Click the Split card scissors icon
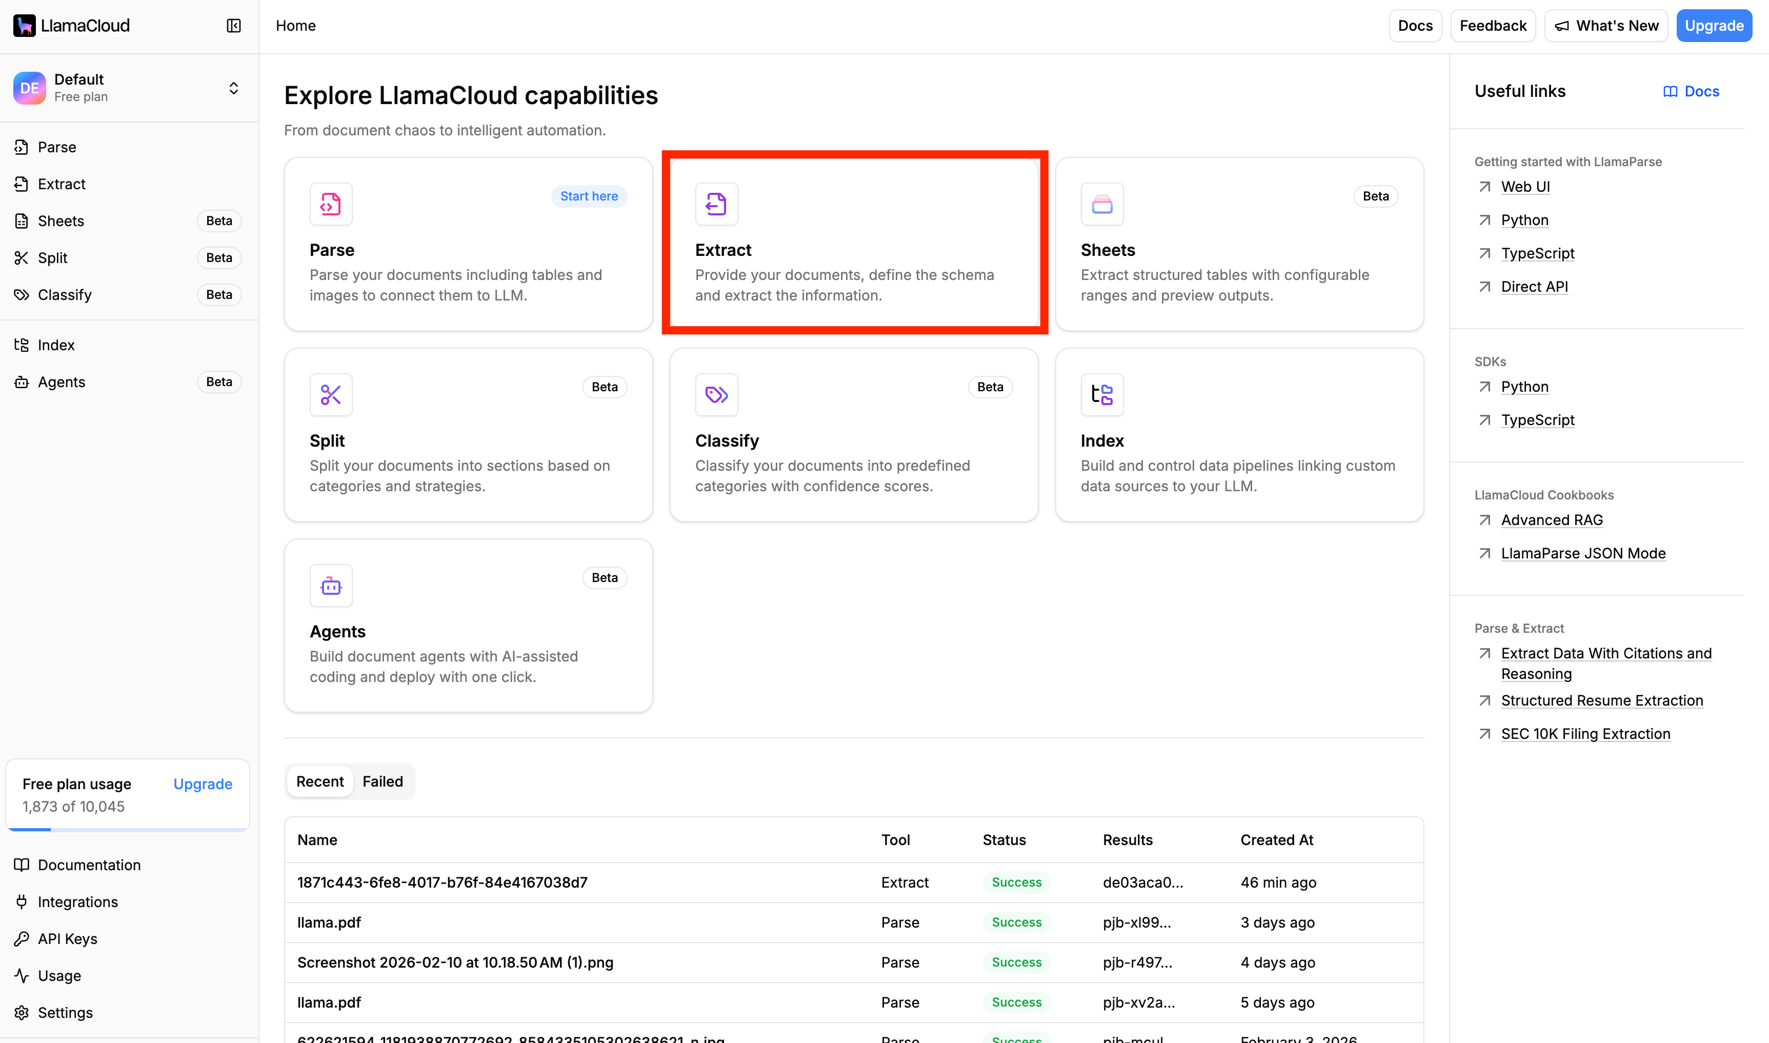1769x1043 pixels. (331, 395)
